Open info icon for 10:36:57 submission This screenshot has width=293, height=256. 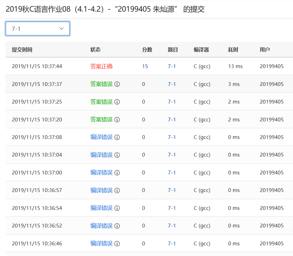coord(117,190)
